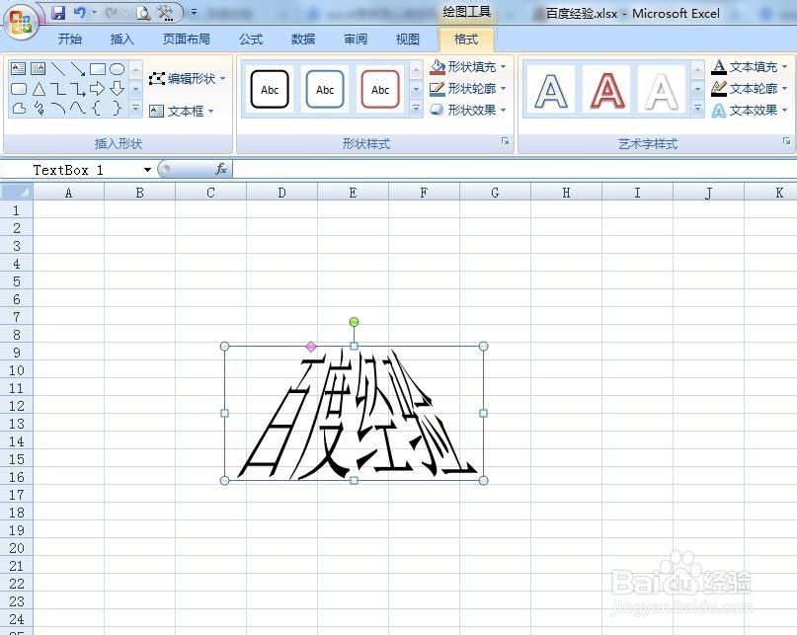Viewport: 797px width, 635px height.
Task: Select the elbow connector shape
Action: pyautogui.click(x=58, y=90)
